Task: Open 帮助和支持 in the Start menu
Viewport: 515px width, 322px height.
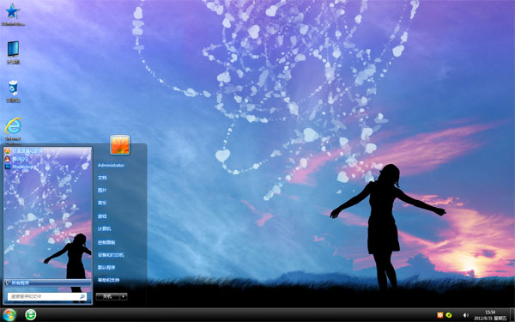Action: 108,280
